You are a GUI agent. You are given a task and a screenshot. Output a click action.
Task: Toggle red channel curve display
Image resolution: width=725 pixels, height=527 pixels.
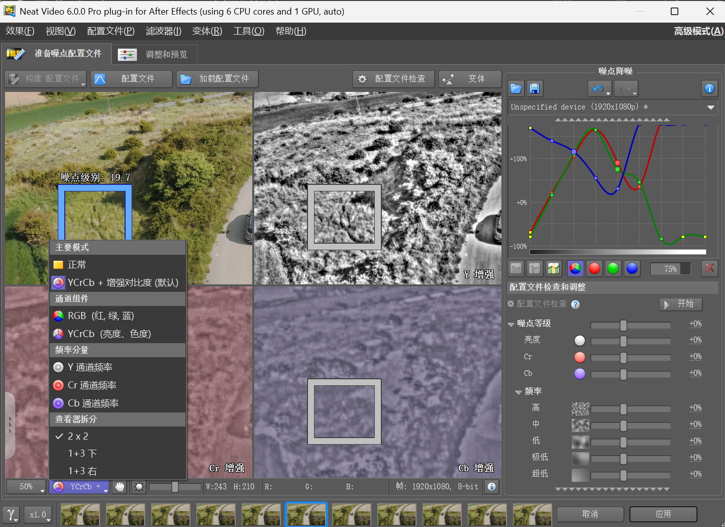[594, 269]
